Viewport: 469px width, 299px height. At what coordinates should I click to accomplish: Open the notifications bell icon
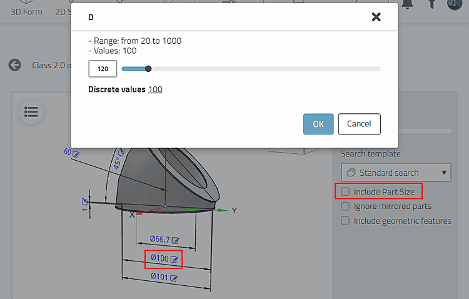[x=407, y=4]
